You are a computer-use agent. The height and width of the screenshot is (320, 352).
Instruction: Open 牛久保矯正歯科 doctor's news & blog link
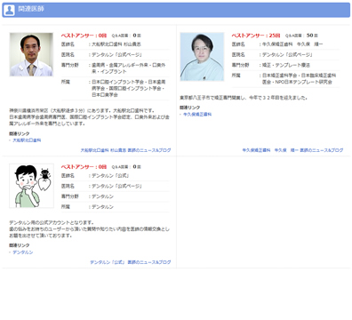tap(292, 150)
